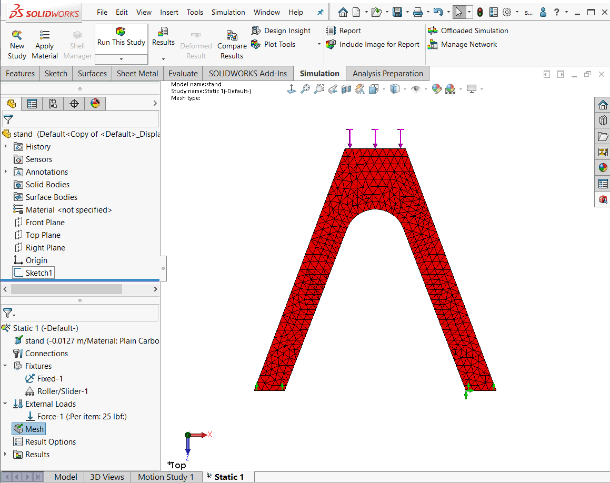
Task: Pin the menu bar with pushpin
Action: [x=320, y=12]
